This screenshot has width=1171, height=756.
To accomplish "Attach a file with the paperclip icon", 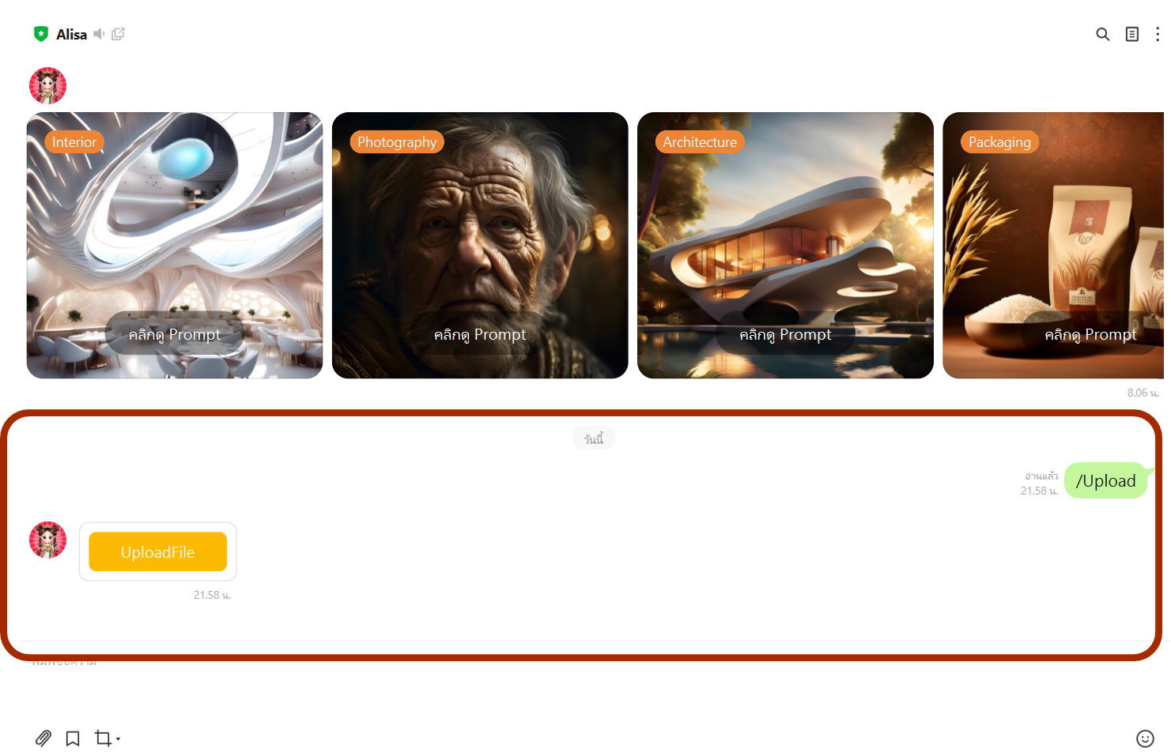I will pyautogui.click(x=43, y=739).
